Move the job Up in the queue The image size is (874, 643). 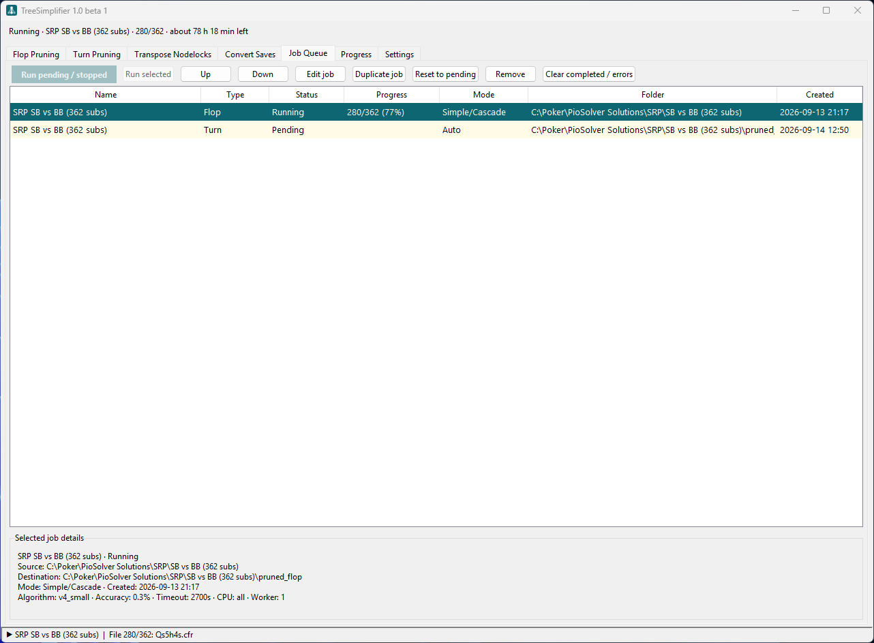206,74
